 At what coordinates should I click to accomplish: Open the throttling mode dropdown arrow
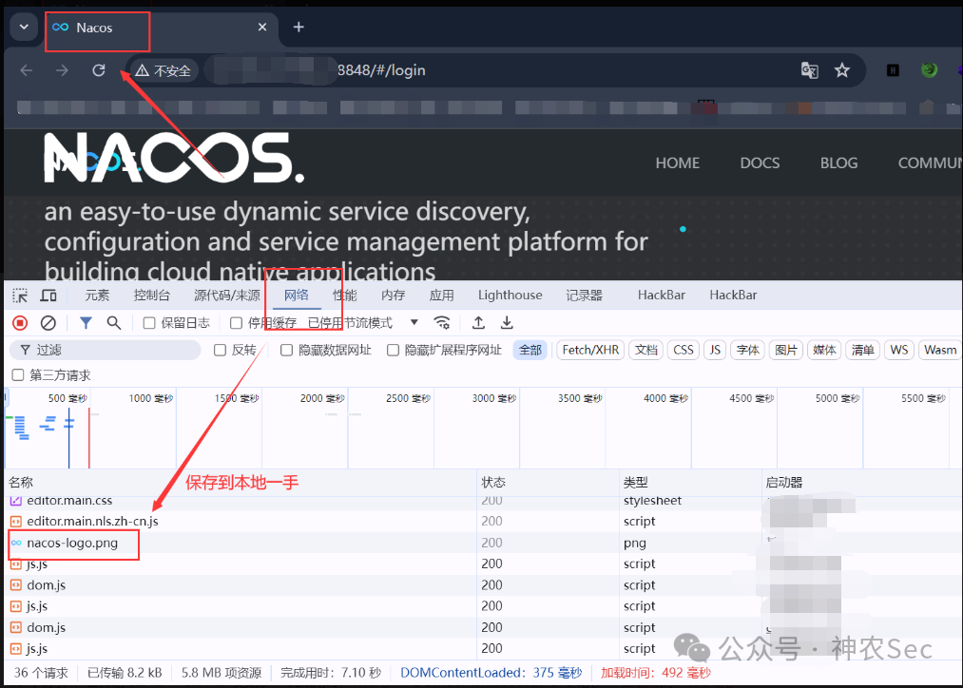pos(414,323)
